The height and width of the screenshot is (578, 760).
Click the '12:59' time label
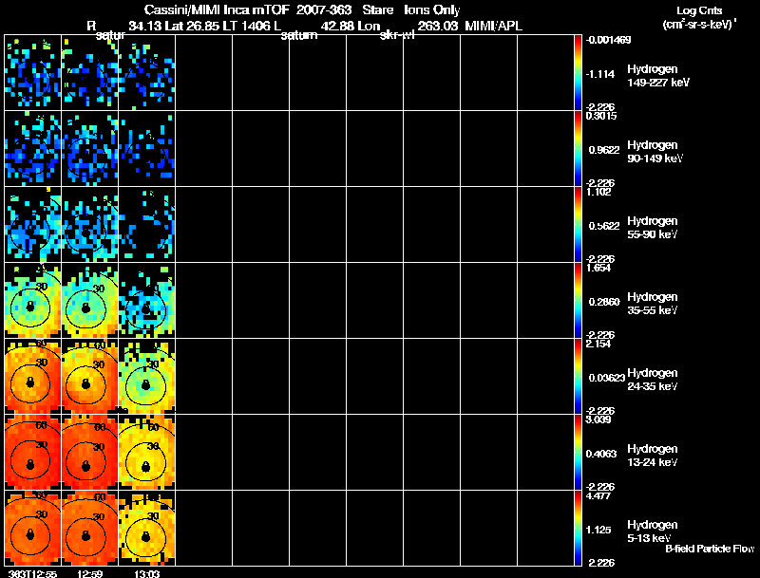[x=89, y=573]
